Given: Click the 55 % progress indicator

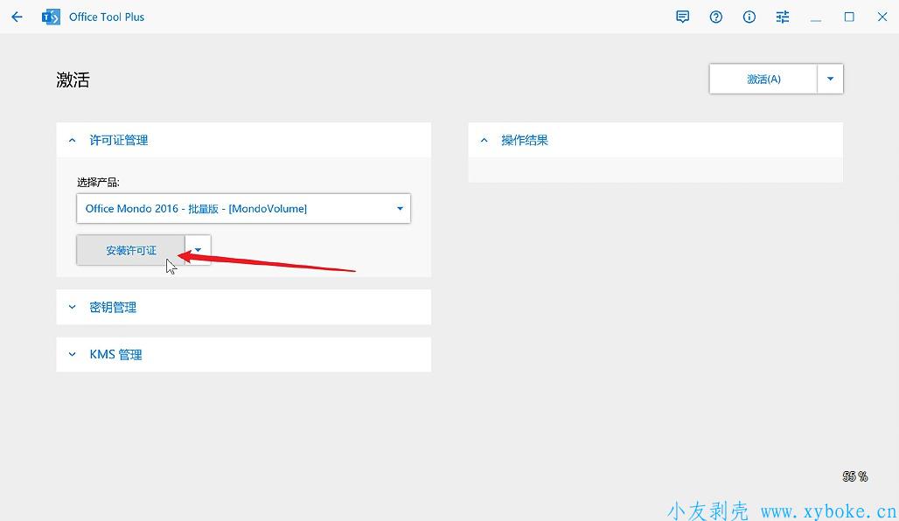Looking at the screenshot, I should coord(854,476).
